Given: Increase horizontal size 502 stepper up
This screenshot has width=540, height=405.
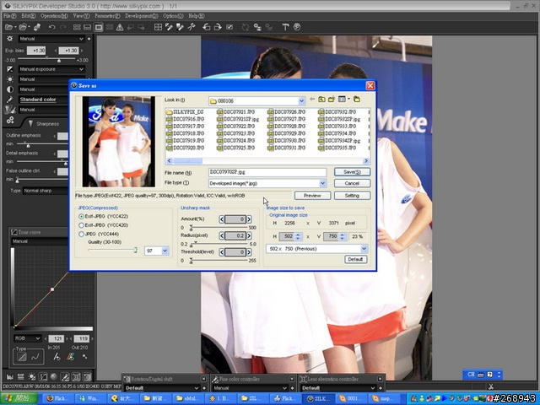Looking at the screenshot, I should 298,235.
